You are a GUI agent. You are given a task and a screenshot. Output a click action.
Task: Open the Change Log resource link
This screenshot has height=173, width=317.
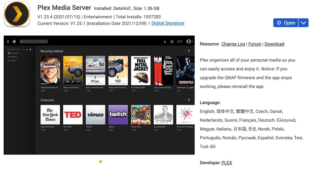(233, 44)
